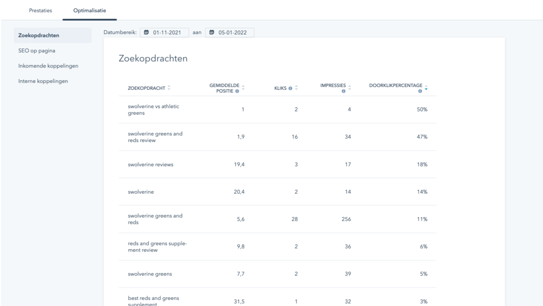Click the ZOEKOPDRACHT column header
This screenshot has height=306, width=543.
(147, 88)
